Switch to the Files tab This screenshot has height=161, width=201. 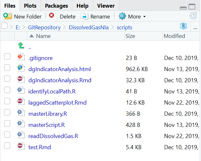(10, 6)
